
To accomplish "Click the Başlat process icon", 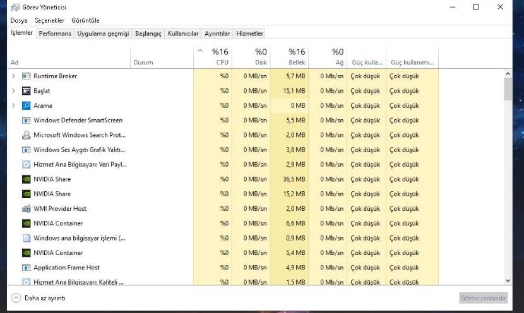I will (26, 91).
